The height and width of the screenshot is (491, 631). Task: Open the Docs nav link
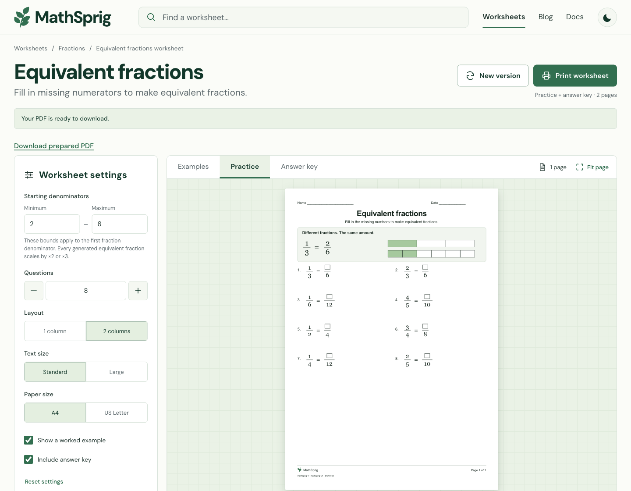(x=574, y=17)
